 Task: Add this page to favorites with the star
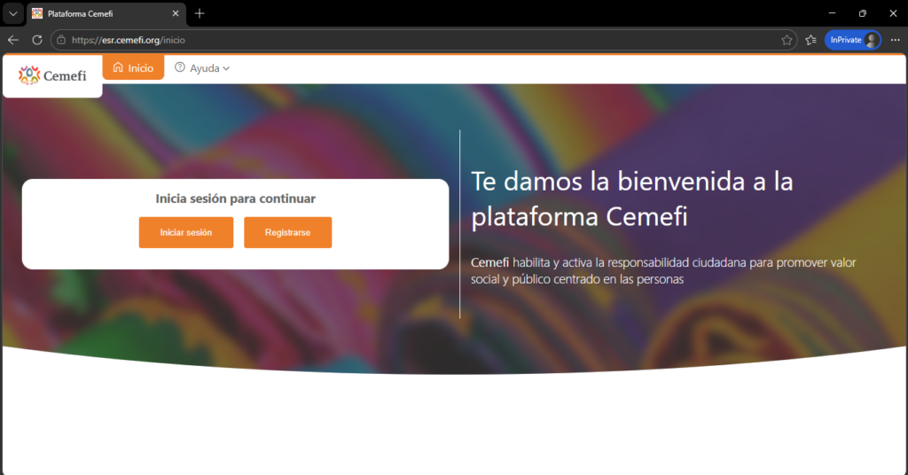click(787, 40)
